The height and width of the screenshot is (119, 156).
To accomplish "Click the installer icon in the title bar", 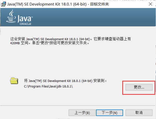I will pos(3,4).
